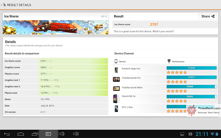The width and height of the screenshot is (221, 138).
Task: Click the orange 2707 score value
Action: coord(154,25)
